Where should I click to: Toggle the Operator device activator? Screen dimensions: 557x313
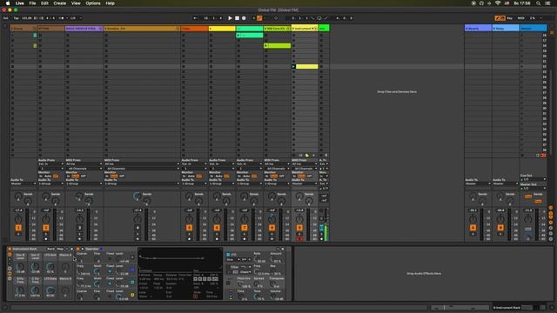pos(78,249)
